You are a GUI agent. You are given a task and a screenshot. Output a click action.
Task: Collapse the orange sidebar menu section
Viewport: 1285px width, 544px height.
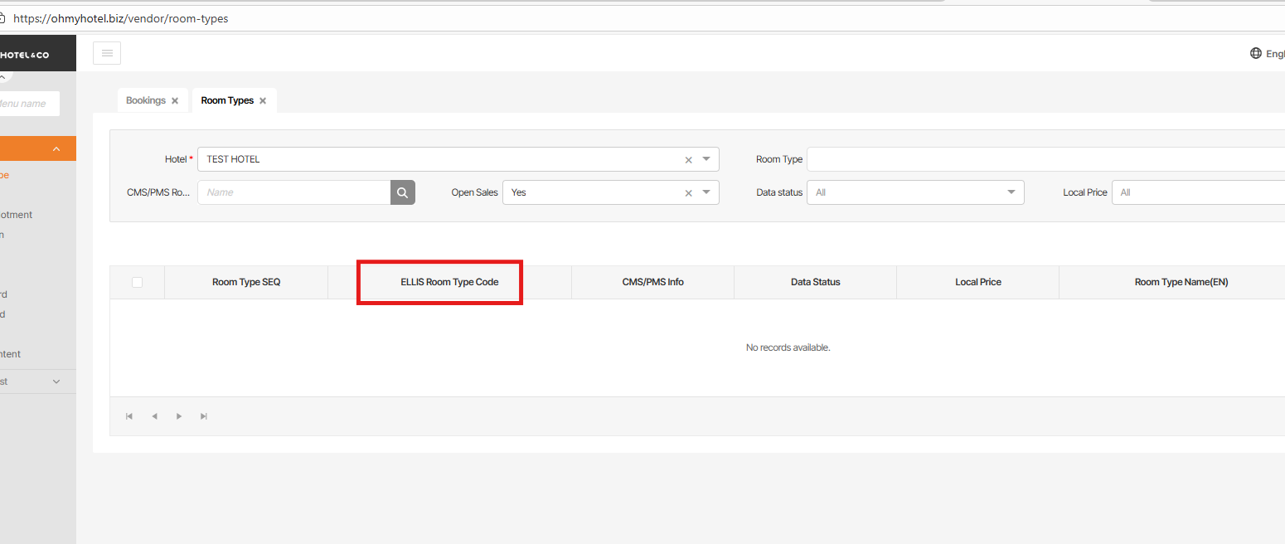(x=56, y=149)
